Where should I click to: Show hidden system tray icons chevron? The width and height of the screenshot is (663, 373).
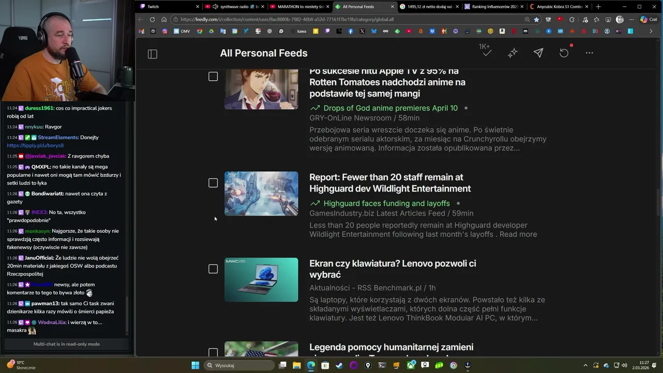pos(586,365)
